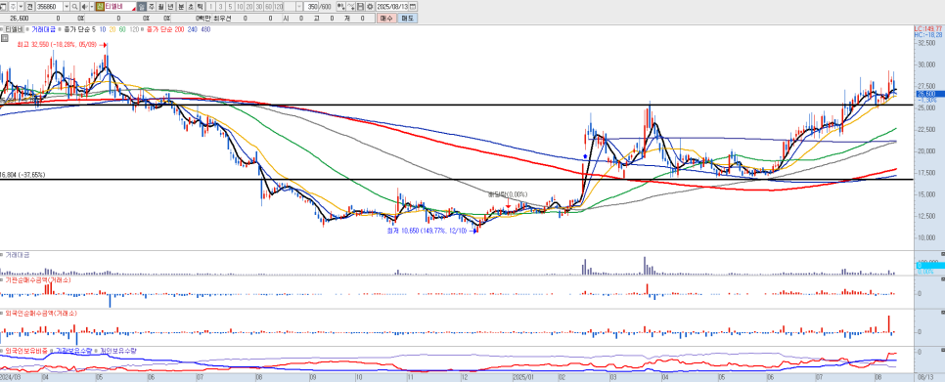Click the red 종가 단순 200 label

[x=164, y=29]
